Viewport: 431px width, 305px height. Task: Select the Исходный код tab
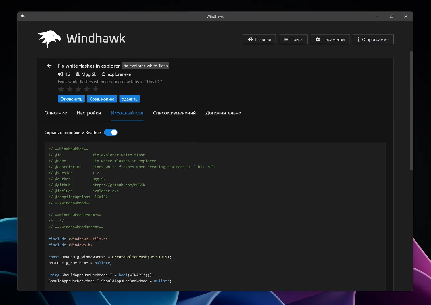127,113
